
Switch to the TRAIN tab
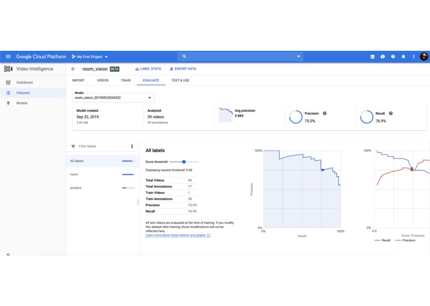pos(126,81)
